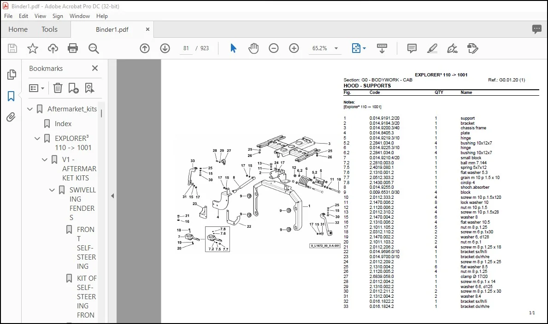Open the fit page options tool
The width and height of the screenshot is (548, 324).
click(356, 48)
